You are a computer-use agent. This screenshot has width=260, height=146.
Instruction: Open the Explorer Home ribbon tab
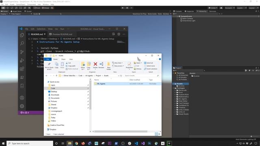point(55,59)
